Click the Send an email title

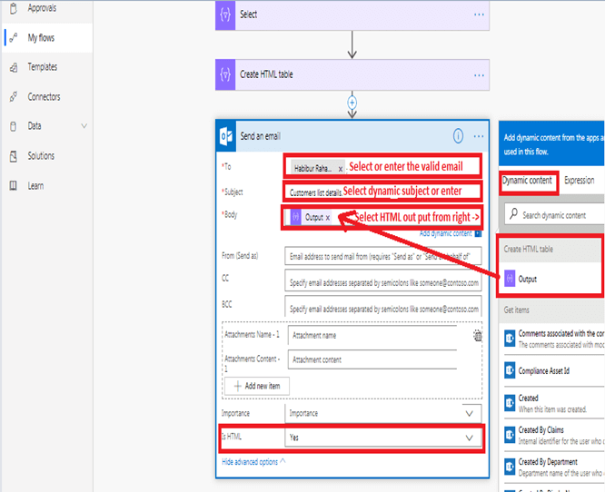[261, 136]
